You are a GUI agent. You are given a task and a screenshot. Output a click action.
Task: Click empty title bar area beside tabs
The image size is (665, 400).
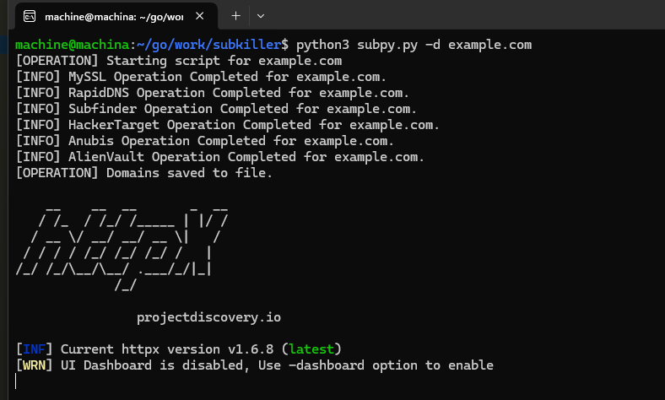coord(467,15)
